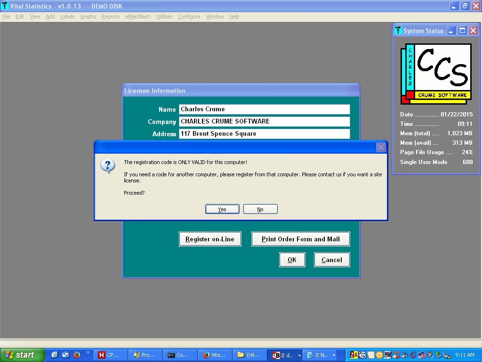
Task: Click the Charles Crume Software CCS logo
Action: pyautogui.click(x=436, y=74)
